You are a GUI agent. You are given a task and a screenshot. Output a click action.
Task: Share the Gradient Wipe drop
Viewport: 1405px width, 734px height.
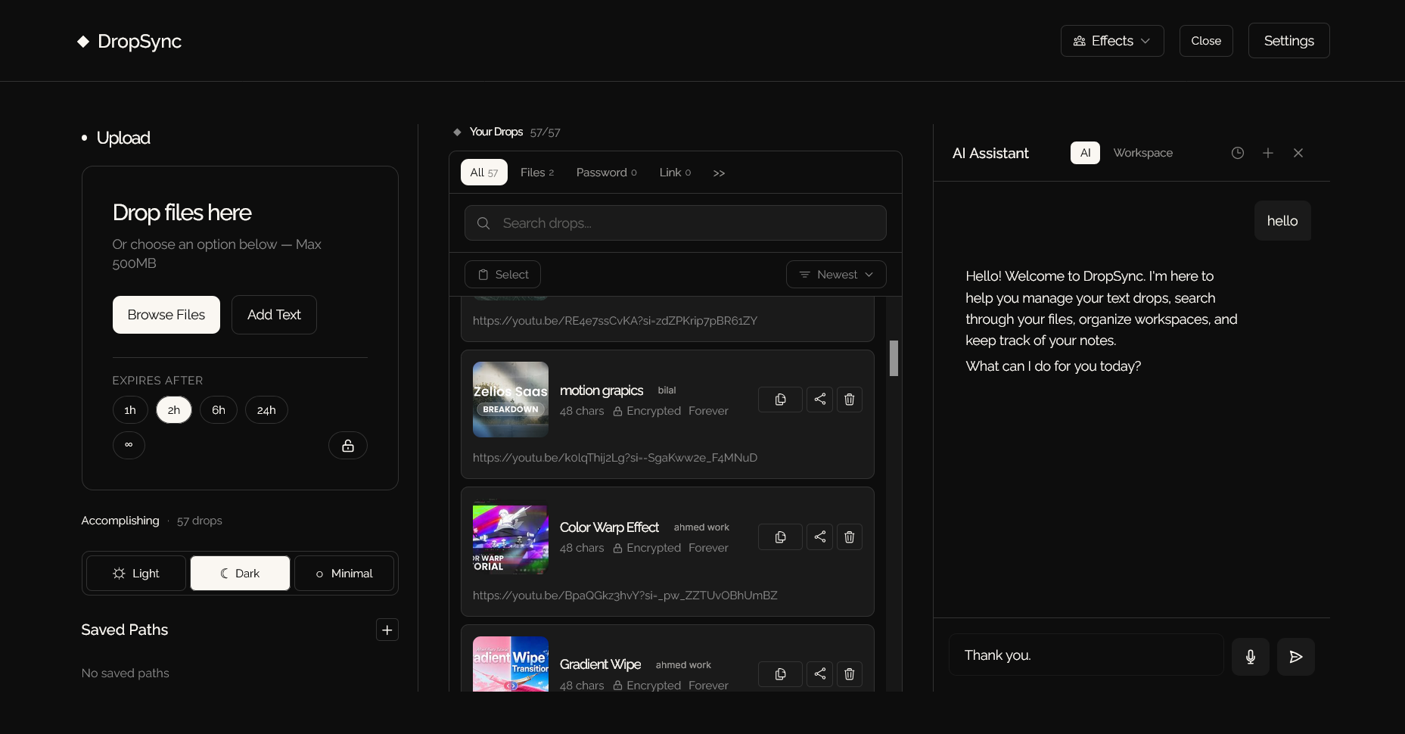(819, 674)
